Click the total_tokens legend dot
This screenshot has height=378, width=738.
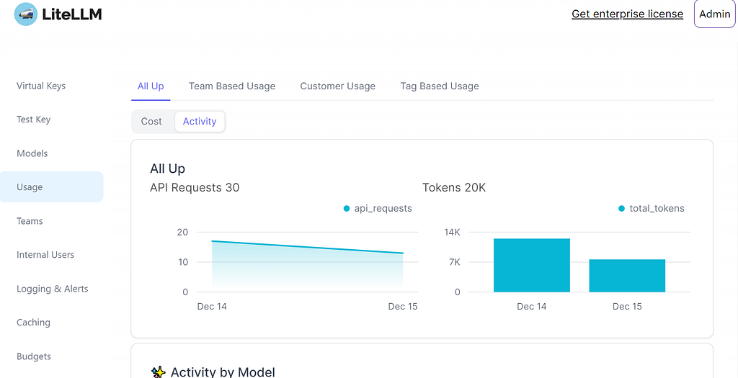[x=622, y=208]
